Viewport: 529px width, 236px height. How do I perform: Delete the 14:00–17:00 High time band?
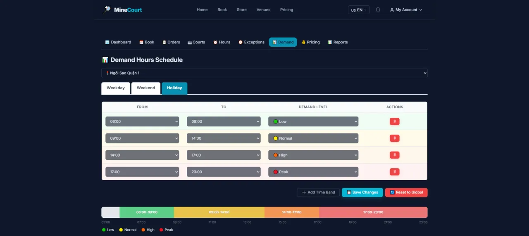[x=395, y=155]
